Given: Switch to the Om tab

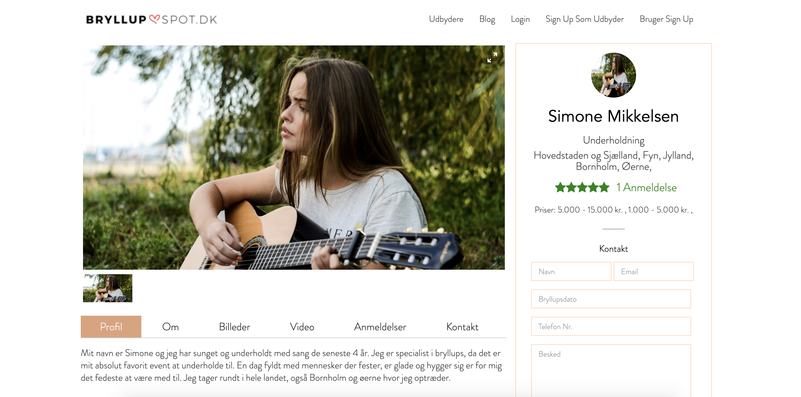Looking at the screenshot, I should coord(171,327).
